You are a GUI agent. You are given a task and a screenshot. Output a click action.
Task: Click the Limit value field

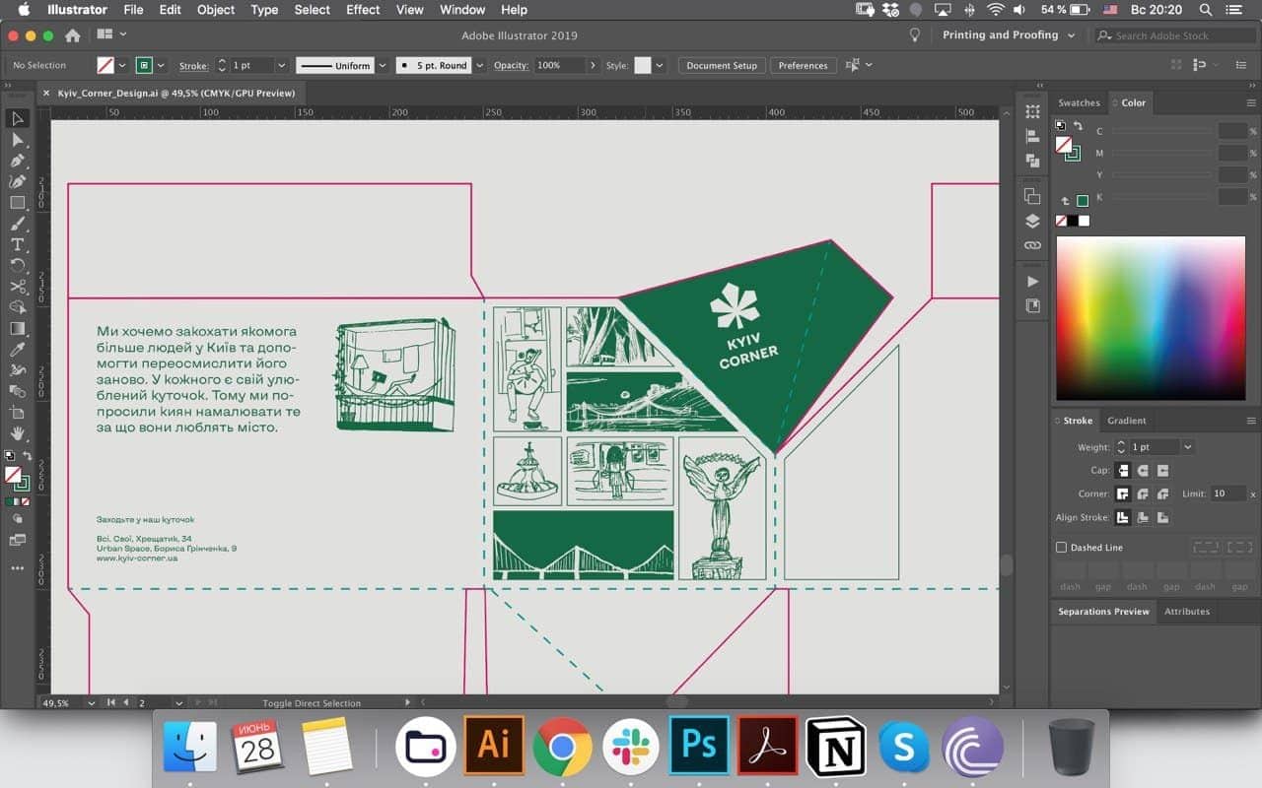[x=1227, y=493]
